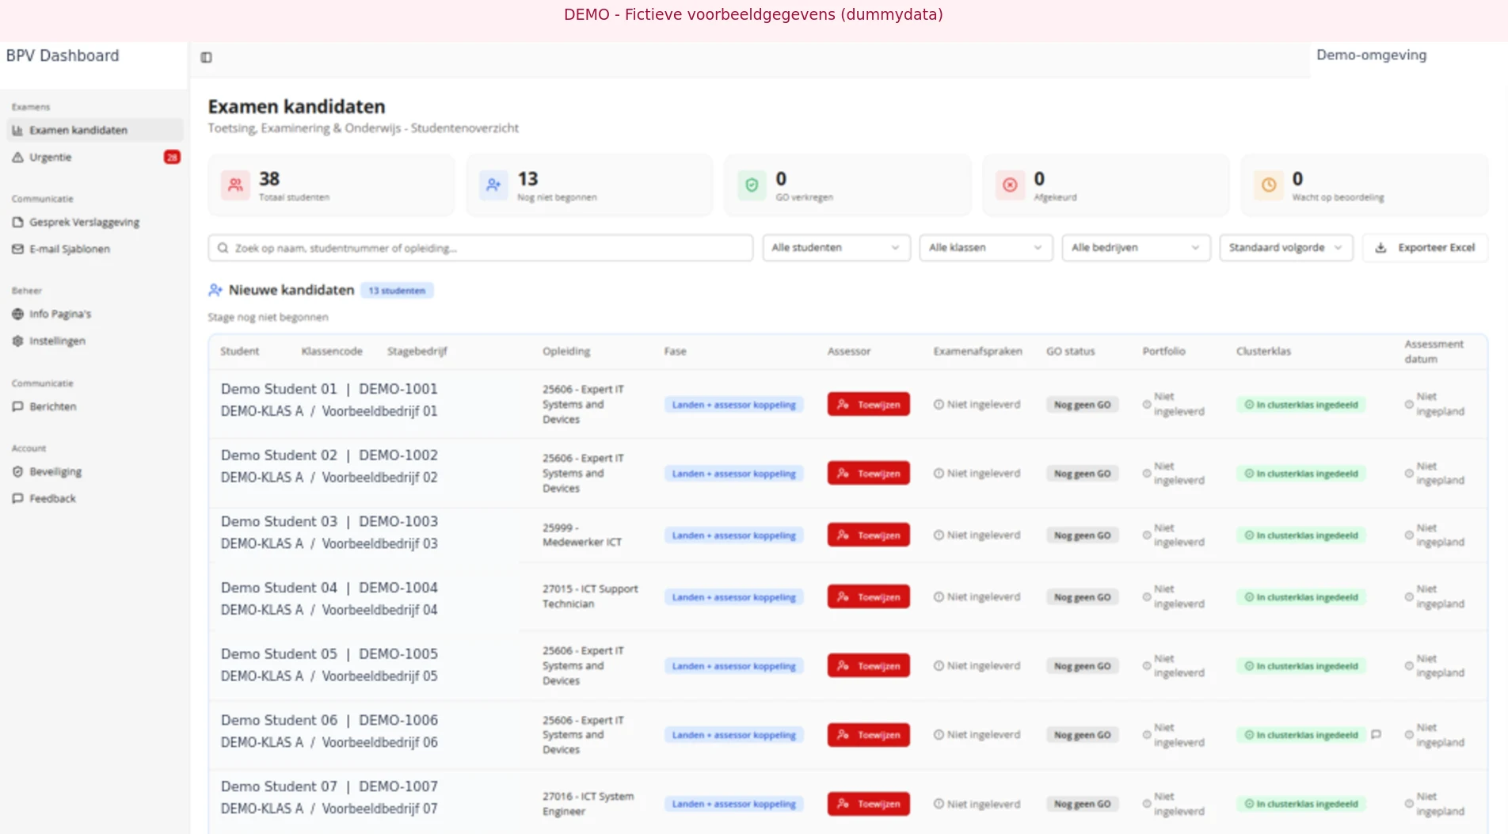Open the Alle bedrijven dropdown
Image resolution: width=1508 pixels, height=834 pixels.
[1137, 248]
